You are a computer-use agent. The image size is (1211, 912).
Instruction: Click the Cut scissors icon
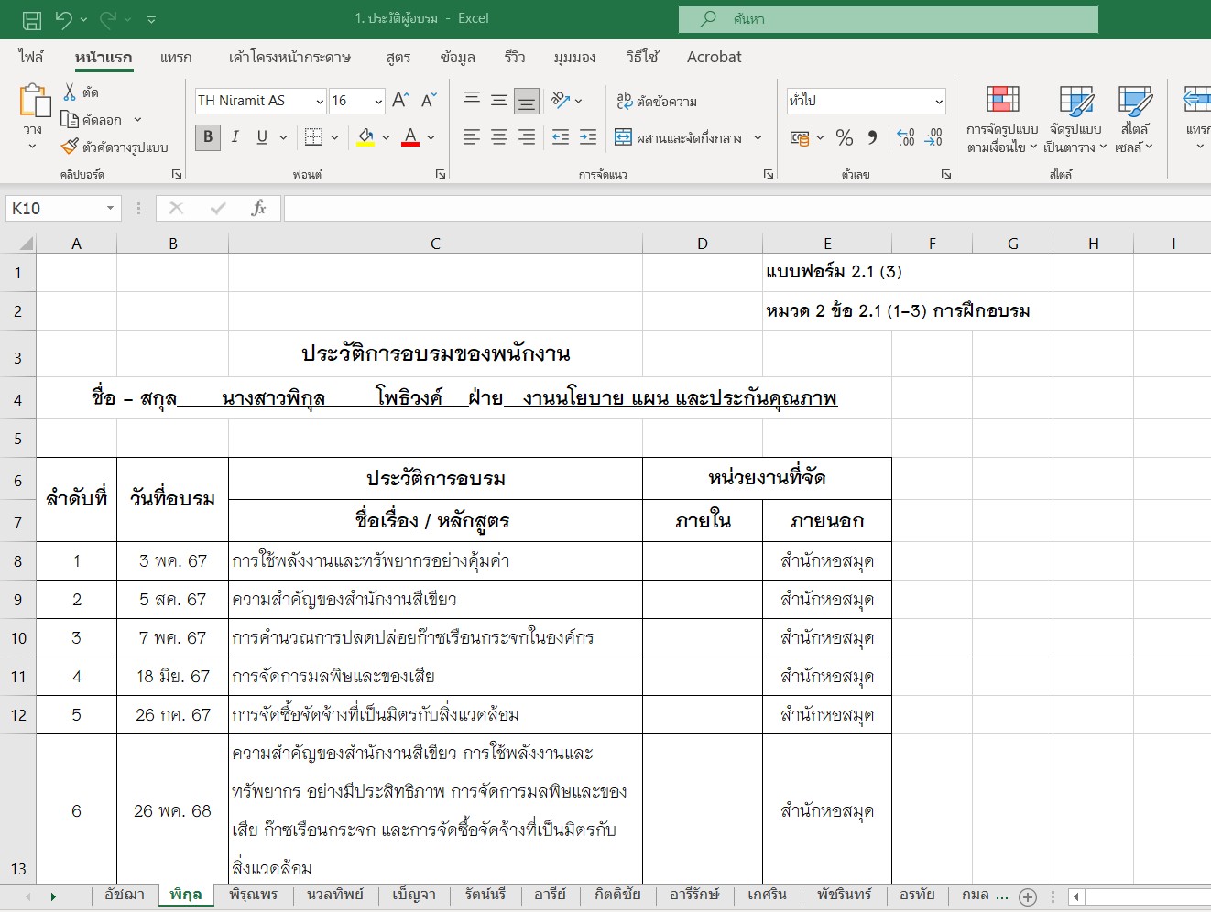[x=70, y=92]
